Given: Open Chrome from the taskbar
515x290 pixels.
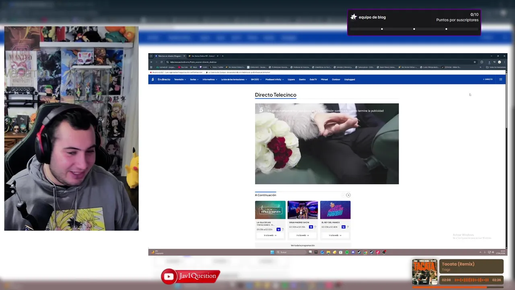Looking at the screenshot, I should (365, 252).
